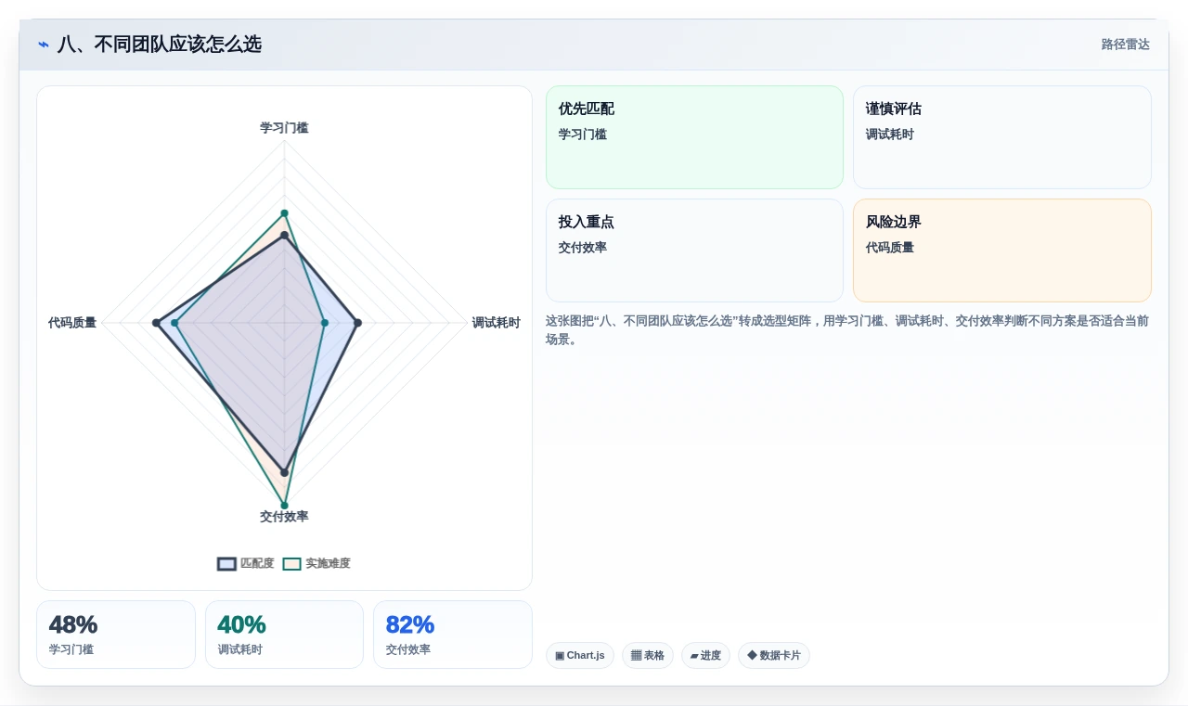Toggle the 实施难度 legend item

(316, 563)
